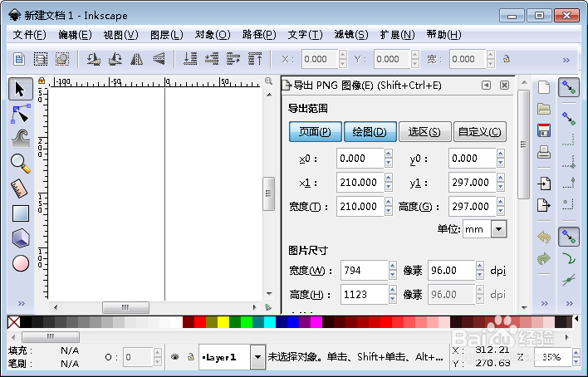This screenshot has width=588, height=377.
Task: Click New document icon in command bar
Action: point(544,87)
